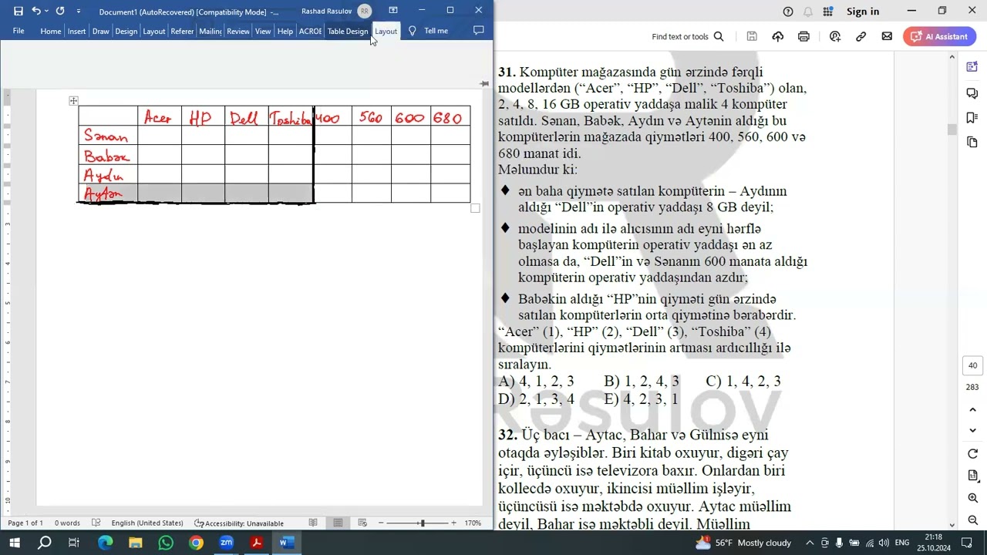Open the File menu

click(x=19, y=31)
